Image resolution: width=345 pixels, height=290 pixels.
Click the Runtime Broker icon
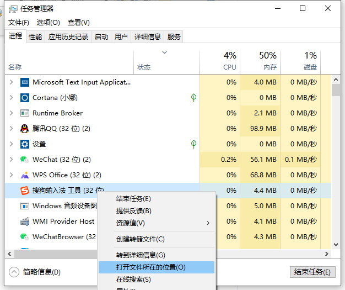24,113
